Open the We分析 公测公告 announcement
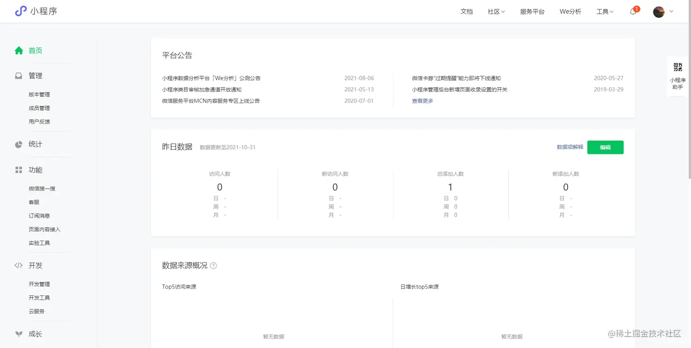691x348 pixels. click(x=211, y=79)
